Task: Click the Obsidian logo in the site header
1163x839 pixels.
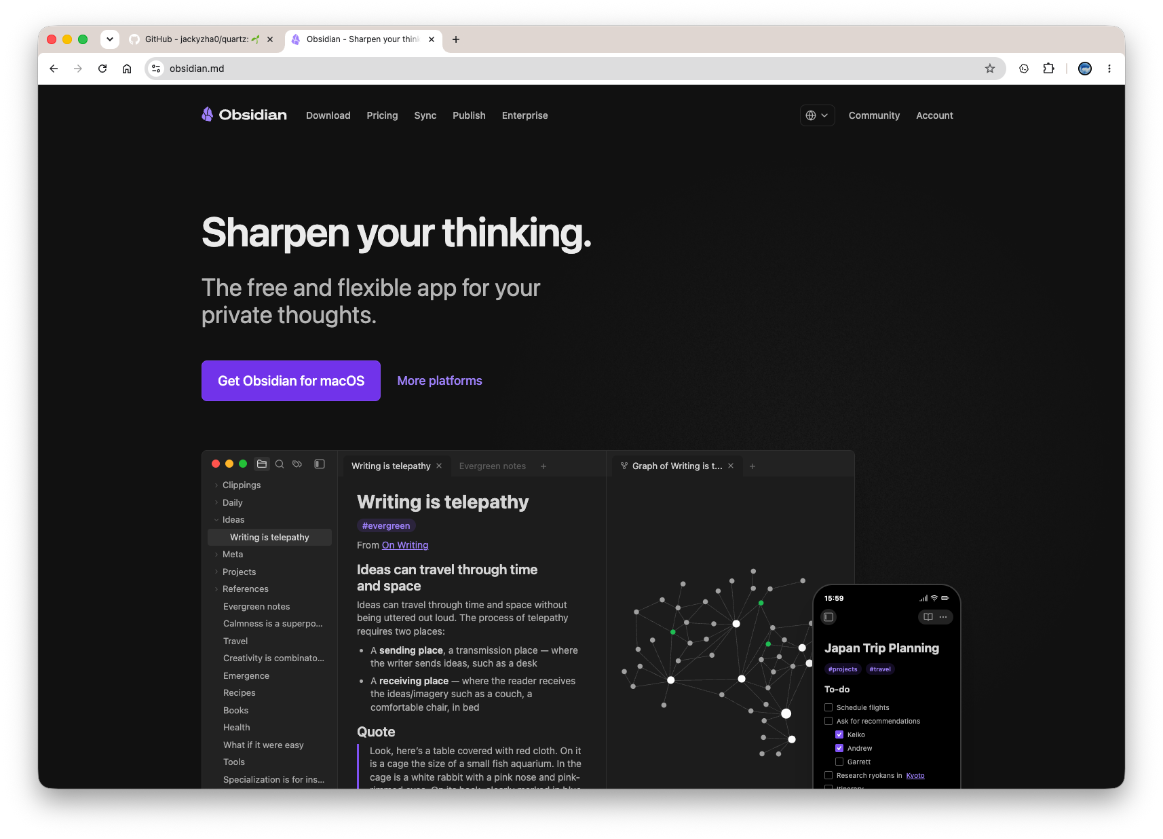Action: pyautogui.click(x=244, y=115)
